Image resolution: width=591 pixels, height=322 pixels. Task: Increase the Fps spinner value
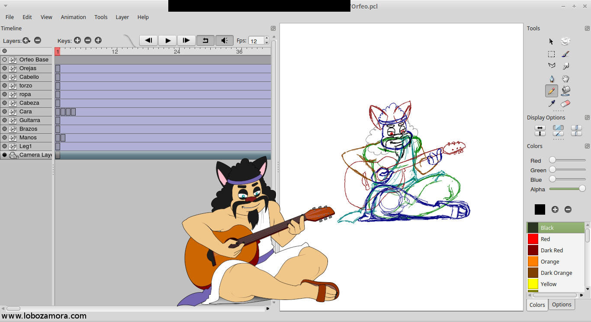pos(267,39)
